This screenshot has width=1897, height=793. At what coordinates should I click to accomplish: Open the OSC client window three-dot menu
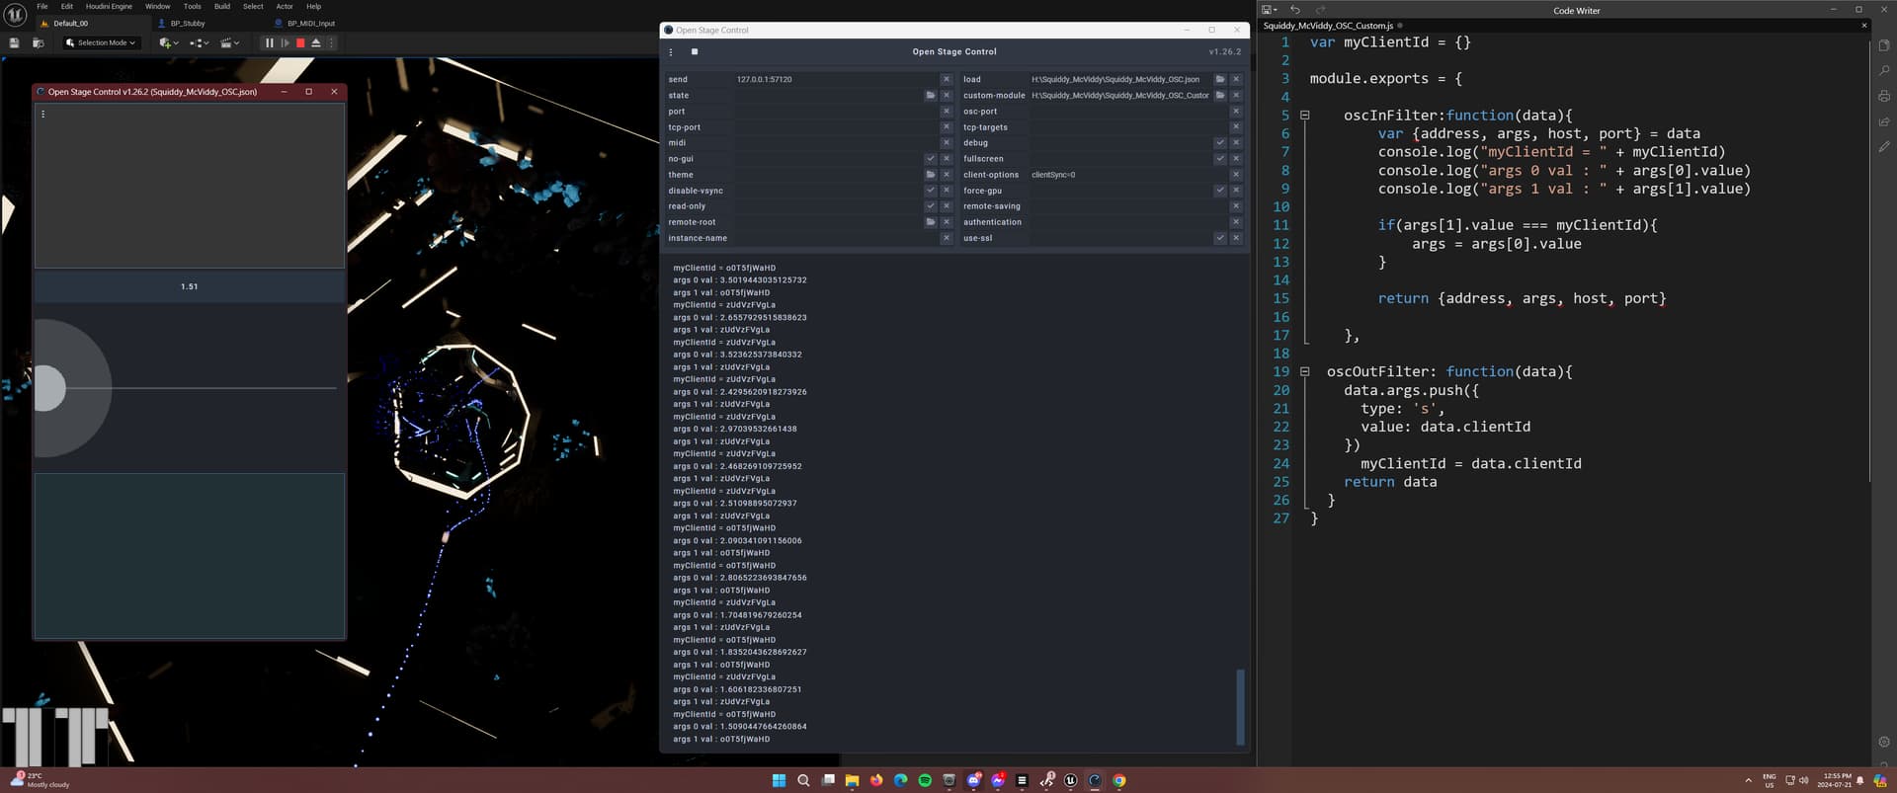(x=42, y=114)
